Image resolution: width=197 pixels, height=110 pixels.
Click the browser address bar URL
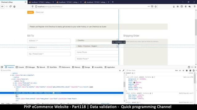[x=50, y=7]
